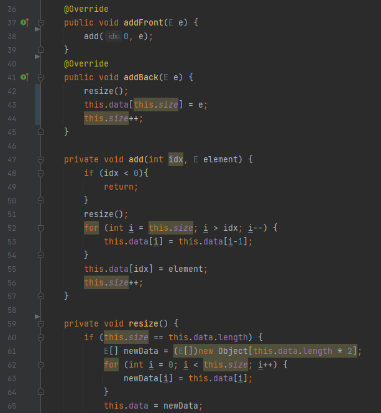Collapse the addBack method fold on line 41

point(40,77)
